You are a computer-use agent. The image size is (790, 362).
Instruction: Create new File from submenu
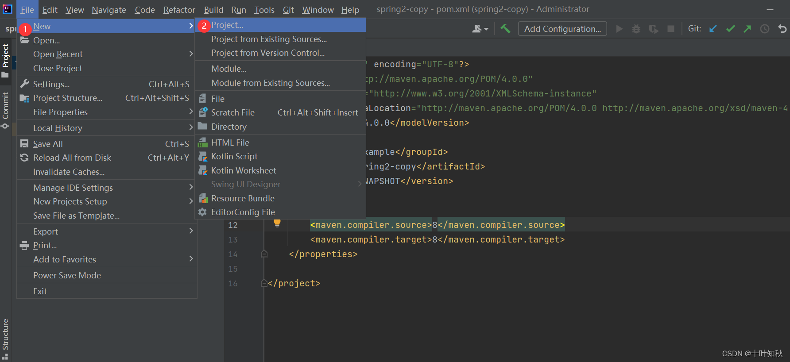coord(280,99)
